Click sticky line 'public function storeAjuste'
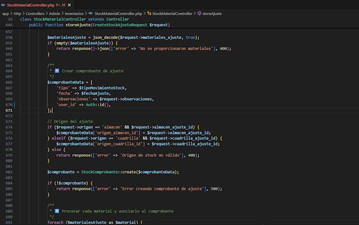Viewport: 359px width, 225px height. [x=99, y=25]
